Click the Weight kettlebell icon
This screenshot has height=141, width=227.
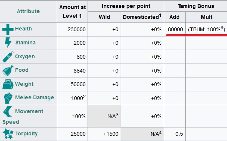8,84
